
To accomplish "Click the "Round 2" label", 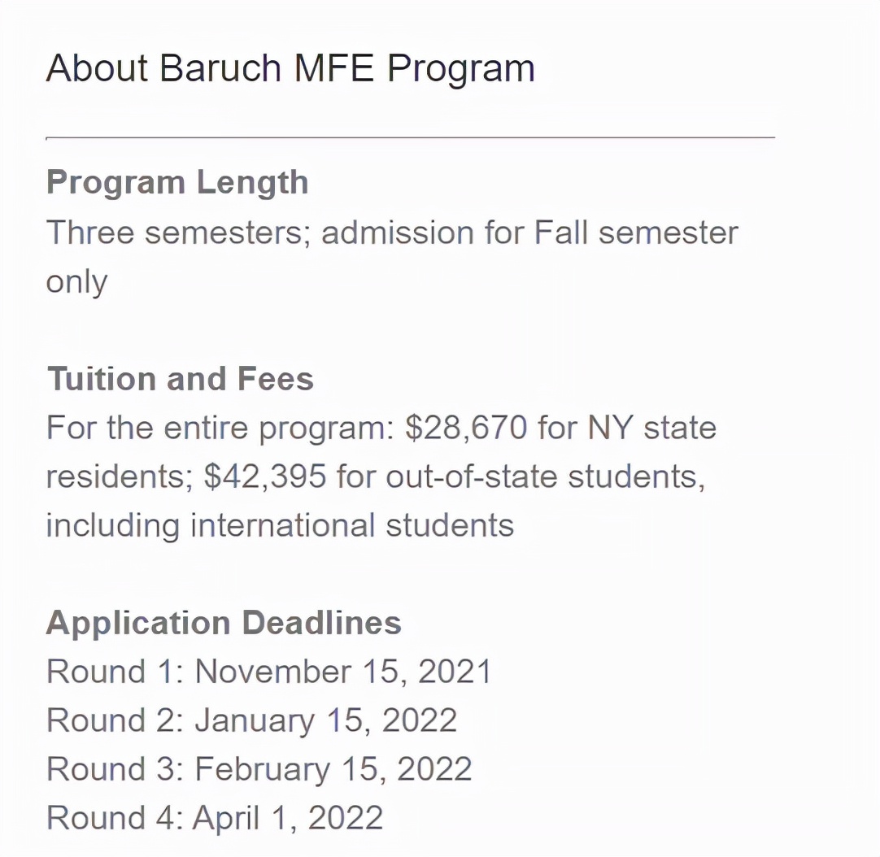I will tap(112, 720).
